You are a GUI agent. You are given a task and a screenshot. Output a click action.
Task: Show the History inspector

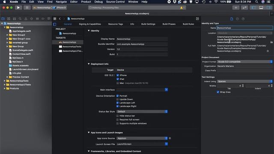(x=237, y=19)
